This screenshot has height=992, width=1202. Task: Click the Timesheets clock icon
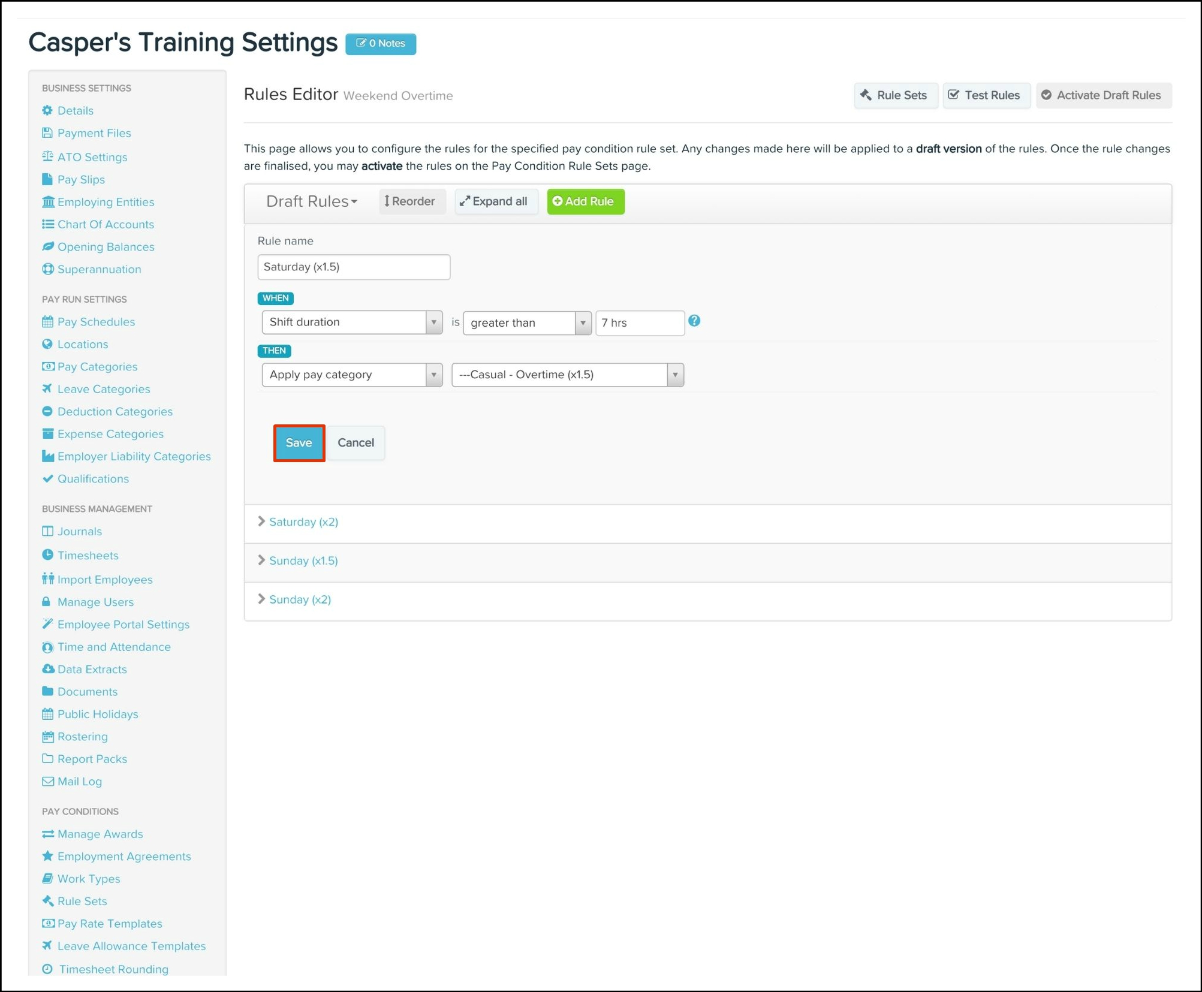click(x=47, y=555)
